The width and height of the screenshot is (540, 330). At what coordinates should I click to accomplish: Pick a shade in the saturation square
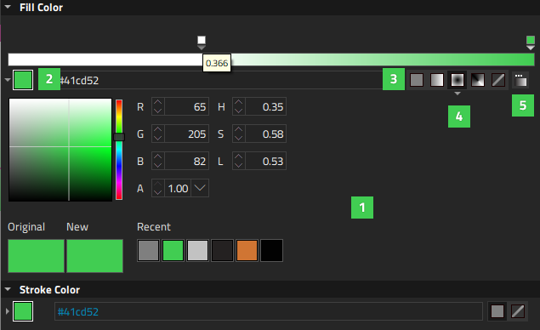tap(60, 150)
